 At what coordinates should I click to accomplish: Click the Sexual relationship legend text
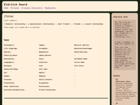pyautogui.click(x=94, y=24)
